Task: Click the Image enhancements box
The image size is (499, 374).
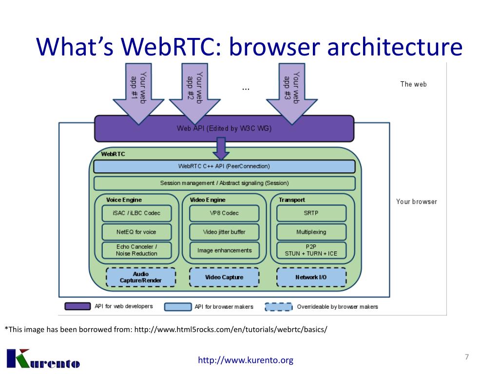Action: point(224,250)
